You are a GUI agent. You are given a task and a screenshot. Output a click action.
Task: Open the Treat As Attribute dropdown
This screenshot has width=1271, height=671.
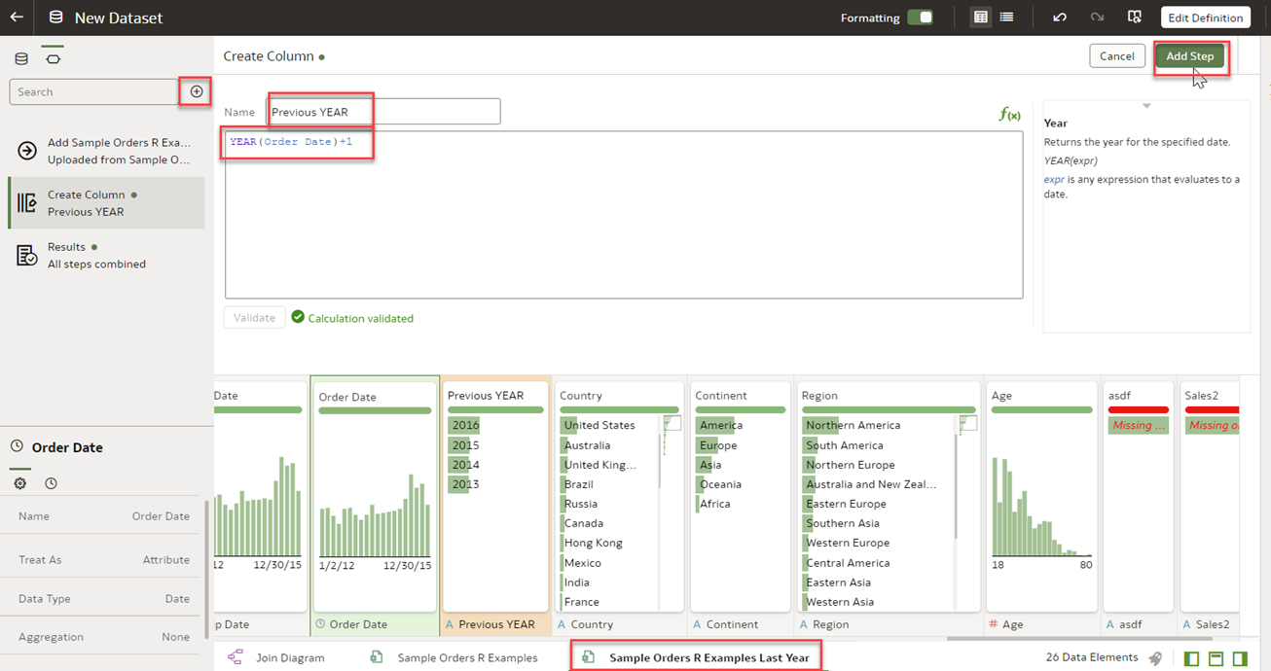coord(165,560)
